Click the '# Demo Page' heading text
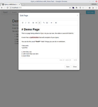 [x=30, y=29]
